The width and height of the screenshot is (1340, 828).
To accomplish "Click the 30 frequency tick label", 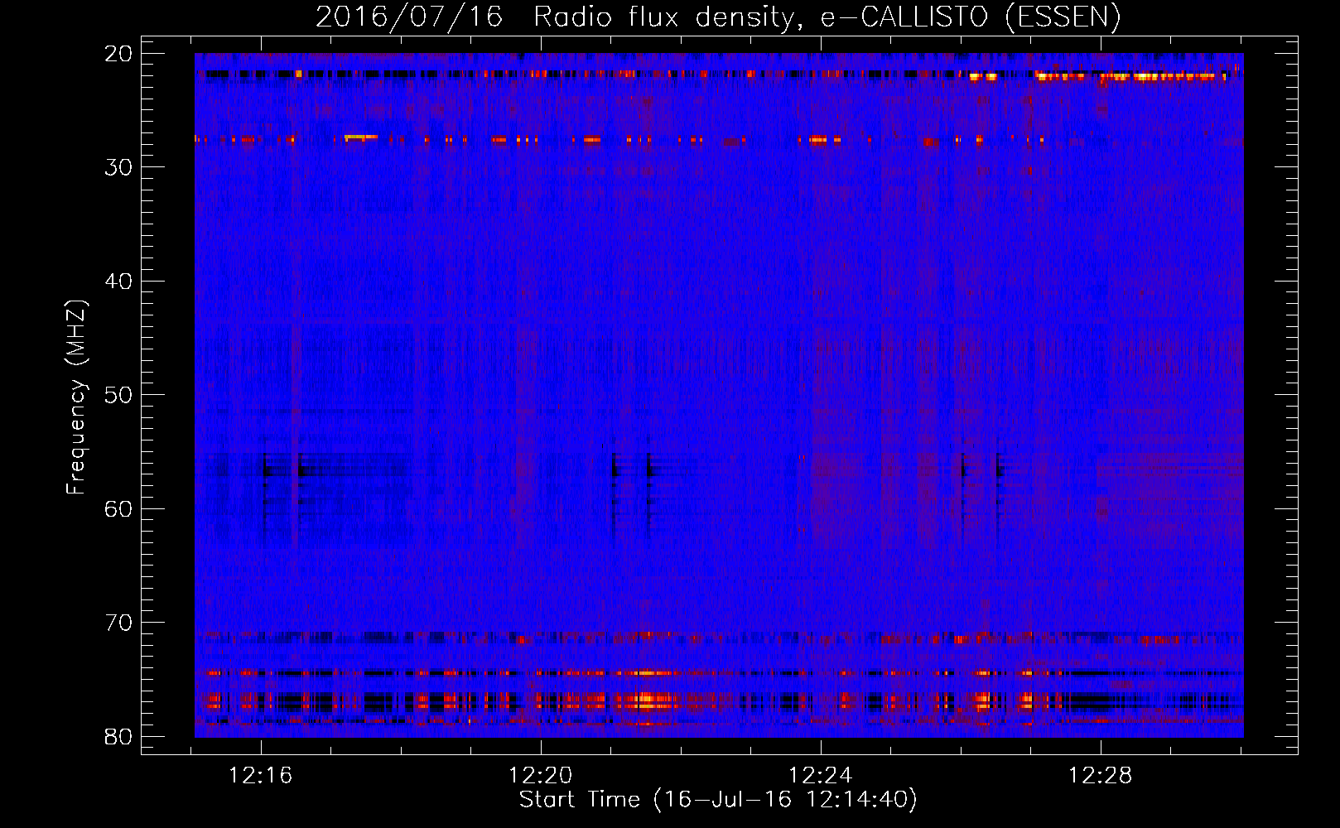I will pos(119,167).
